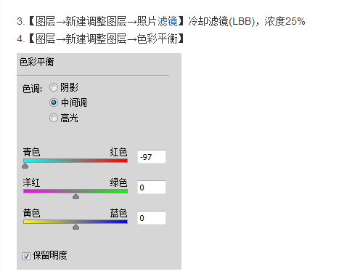Click the yellow-to-blue gradient track

[x=75, y=222]
